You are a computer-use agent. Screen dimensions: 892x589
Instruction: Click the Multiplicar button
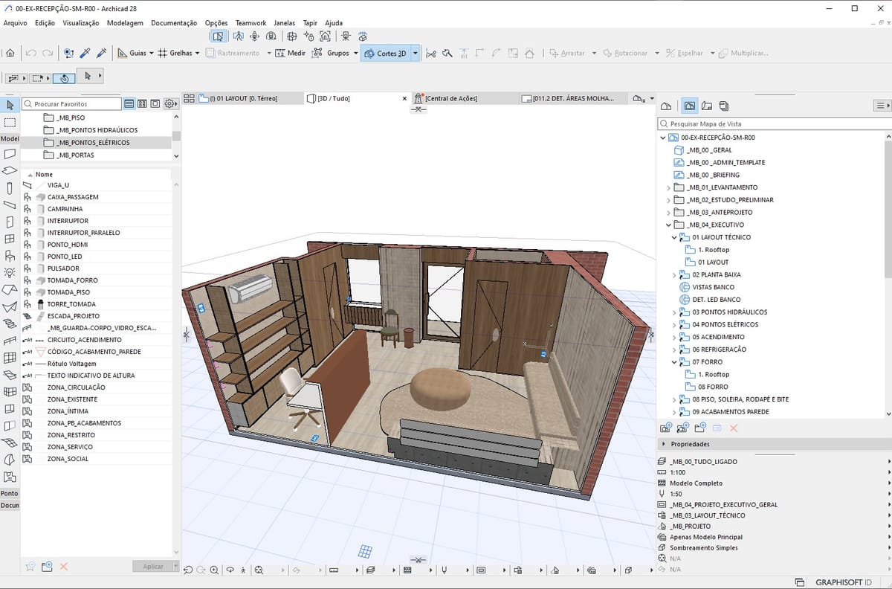pos(743,53)
